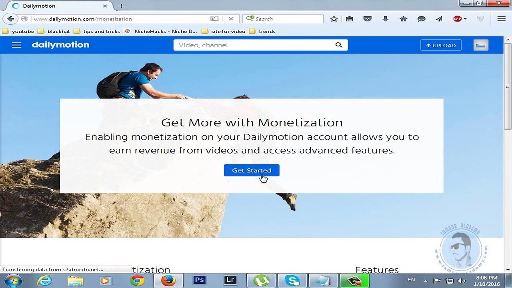The image size is (512, 288).
Task: Show hidden system tray icons
Action: point(425,281)
